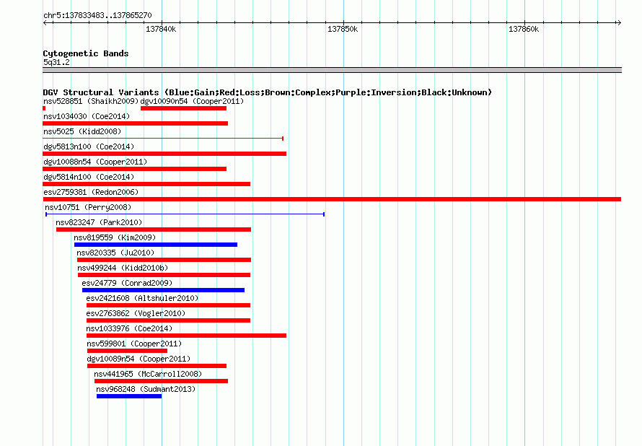This screenshot has height=446, width=642.
Task: Open nsv819559 (Kim2009) variant
Action: point(115,237)
